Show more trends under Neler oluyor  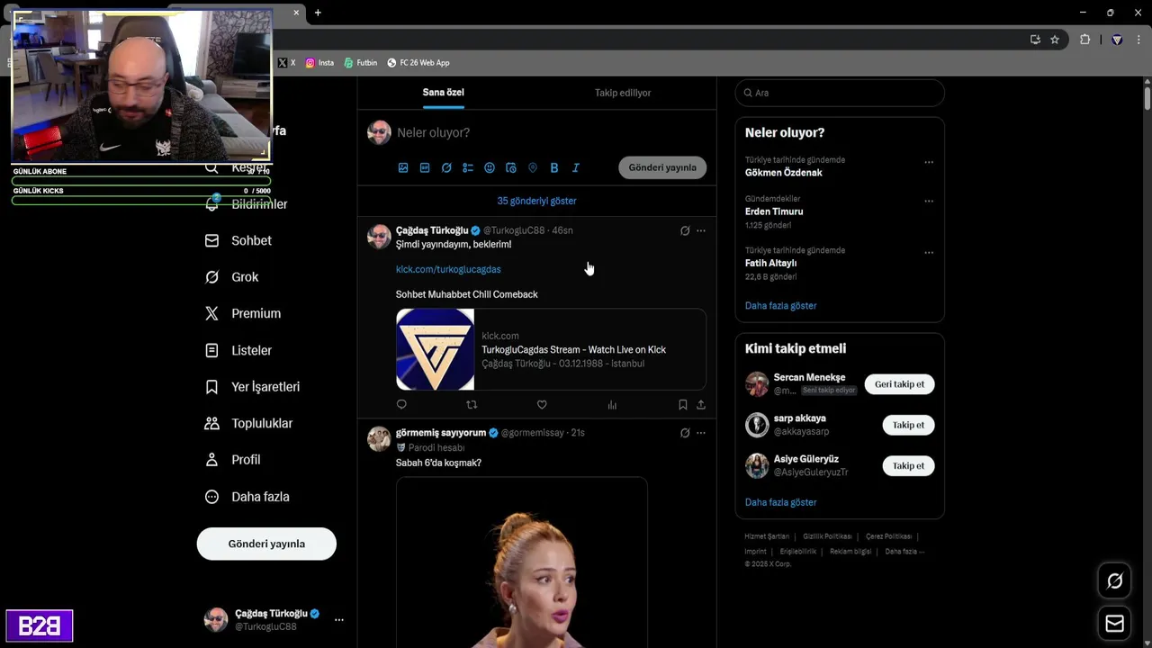tap(780, 306)
